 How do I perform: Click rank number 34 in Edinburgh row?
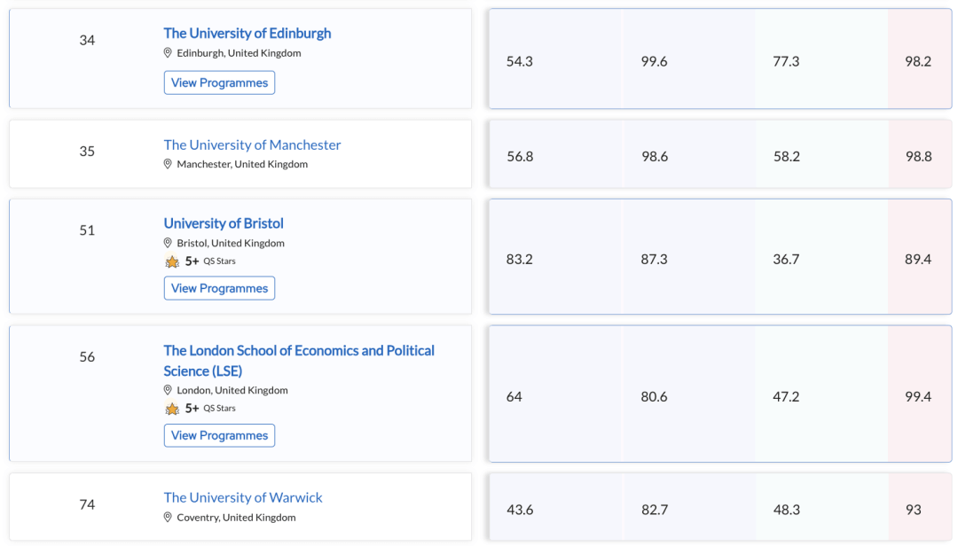coord(87,40)
